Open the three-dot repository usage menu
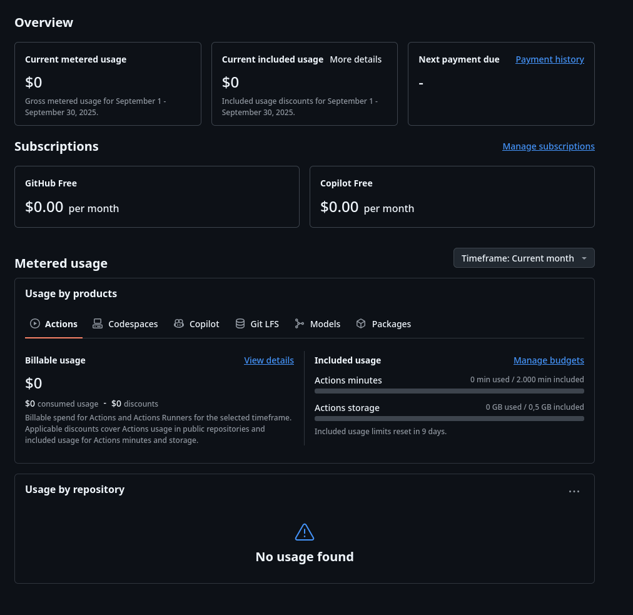633x615 pixels. point(574,492)
